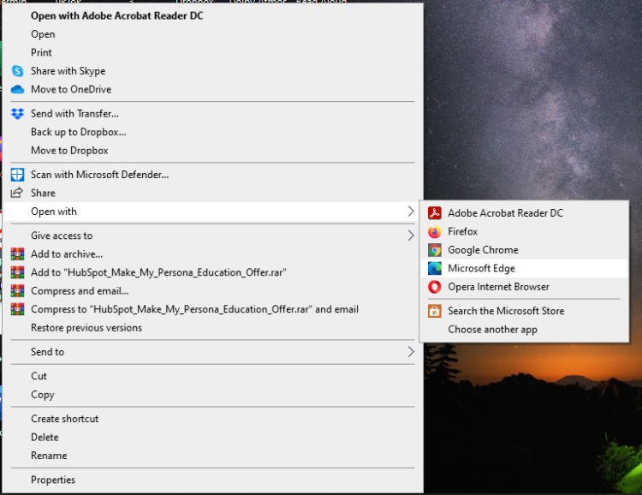Expand the Open with submenu arrow

click(x=410, y=212)
